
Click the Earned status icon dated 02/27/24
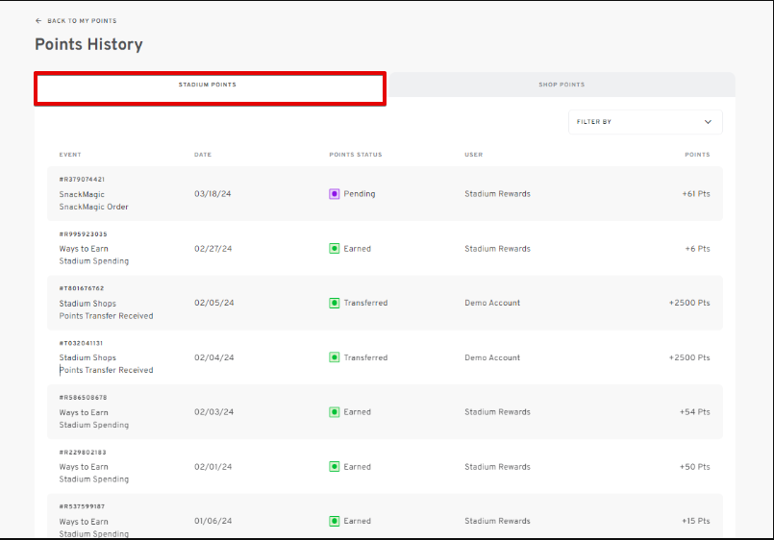(335, 249)
